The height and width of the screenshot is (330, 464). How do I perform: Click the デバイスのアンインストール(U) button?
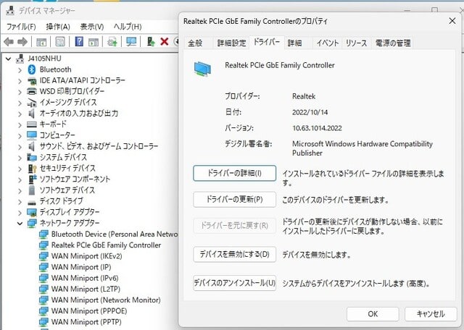(x=234, y=283)
